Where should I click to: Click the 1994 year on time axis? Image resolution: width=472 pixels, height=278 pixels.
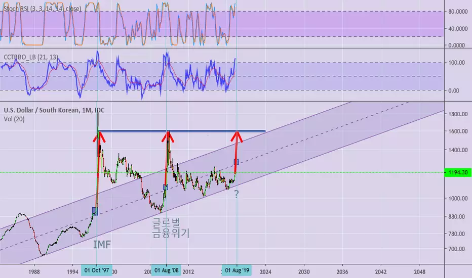point(72,272)
